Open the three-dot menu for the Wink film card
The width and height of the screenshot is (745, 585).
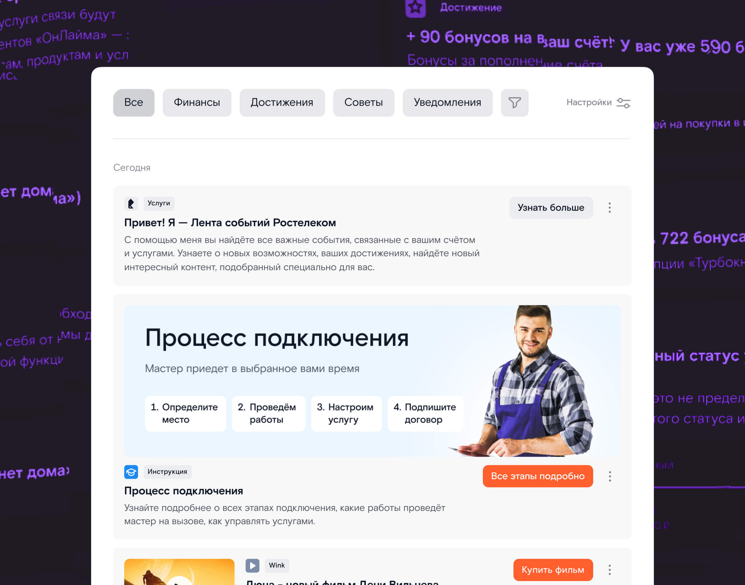click(x=610, y=570)
